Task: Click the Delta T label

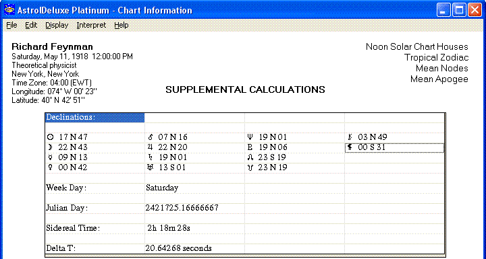Action: click(61, 248)
